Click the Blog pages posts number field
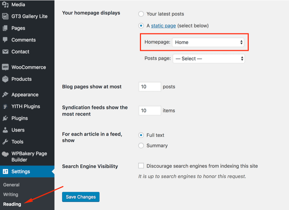Image resolution: width=289 pixels, height=210 pixels. pyautogui.click(x=150, y=87)
